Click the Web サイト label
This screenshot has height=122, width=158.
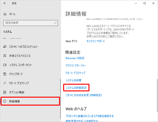(x=71, y=41)
